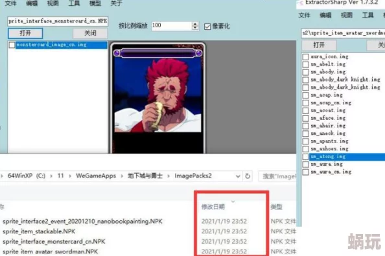Click the sprite path field in right window

(x=343, y=33)
